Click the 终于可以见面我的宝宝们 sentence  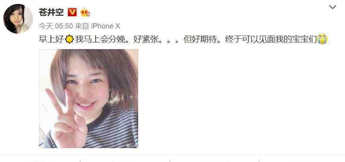tap(271, 40)
